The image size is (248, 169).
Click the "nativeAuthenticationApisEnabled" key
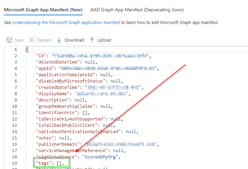(78, 131)
